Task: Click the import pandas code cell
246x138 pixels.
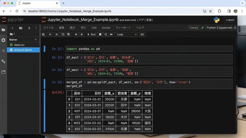Action: tap(149, 49)
